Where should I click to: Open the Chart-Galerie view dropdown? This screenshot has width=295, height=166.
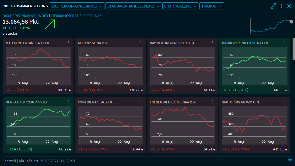180,6
